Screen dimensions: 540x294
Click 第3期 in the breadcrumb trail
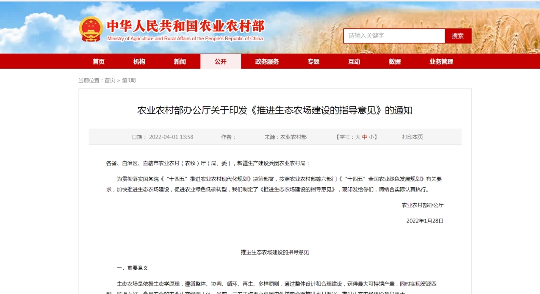pos(130,80)
